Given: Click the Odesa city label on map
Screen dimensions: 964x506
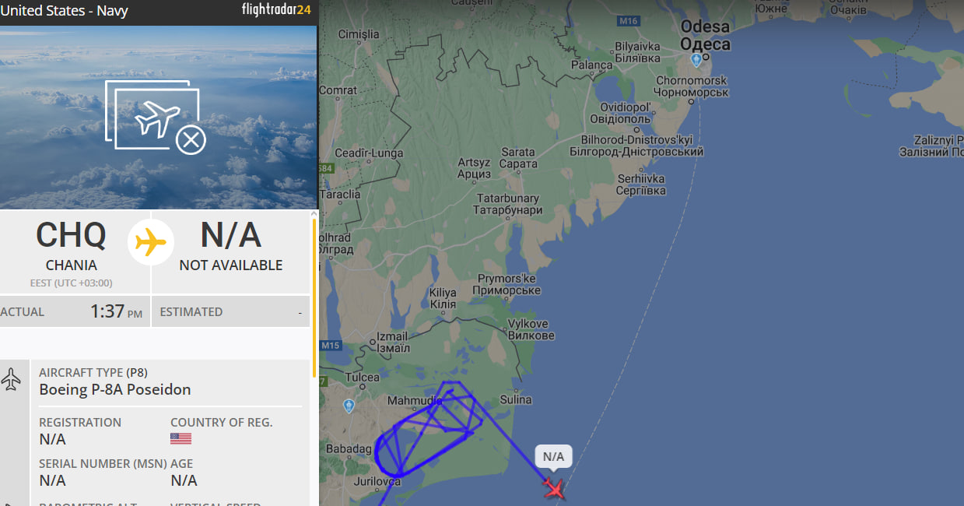Looking at the screenshot, I should pos(706,36).
